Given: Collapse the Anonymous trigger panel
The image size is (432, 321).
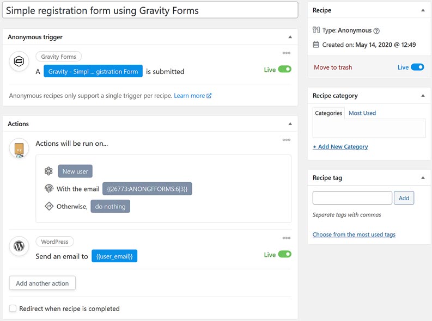Looking at the screenshot, I should [x=290, y=37].
